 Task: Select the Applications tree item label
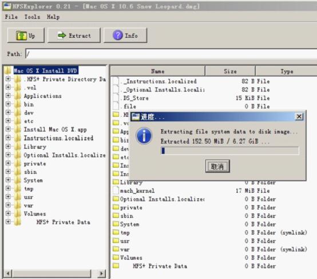coord(43,96)
